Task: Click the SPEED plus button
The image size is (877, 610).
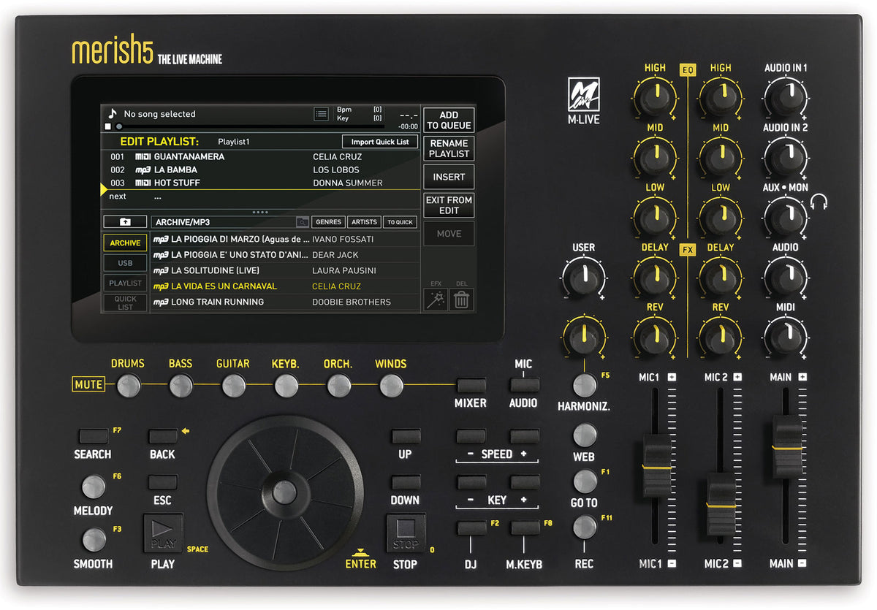Action: pyautogui.click(x=524, y=437)
